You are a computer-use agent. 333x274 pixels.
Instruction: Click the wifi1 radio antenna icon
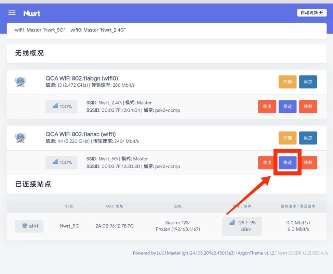pos(20,138)
